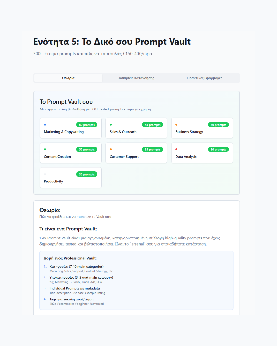Switch to the 'Ασκήσεις Κατανόησης' tab
The width and height of the screenshot is (277, 346).
(x=136, y=78)
